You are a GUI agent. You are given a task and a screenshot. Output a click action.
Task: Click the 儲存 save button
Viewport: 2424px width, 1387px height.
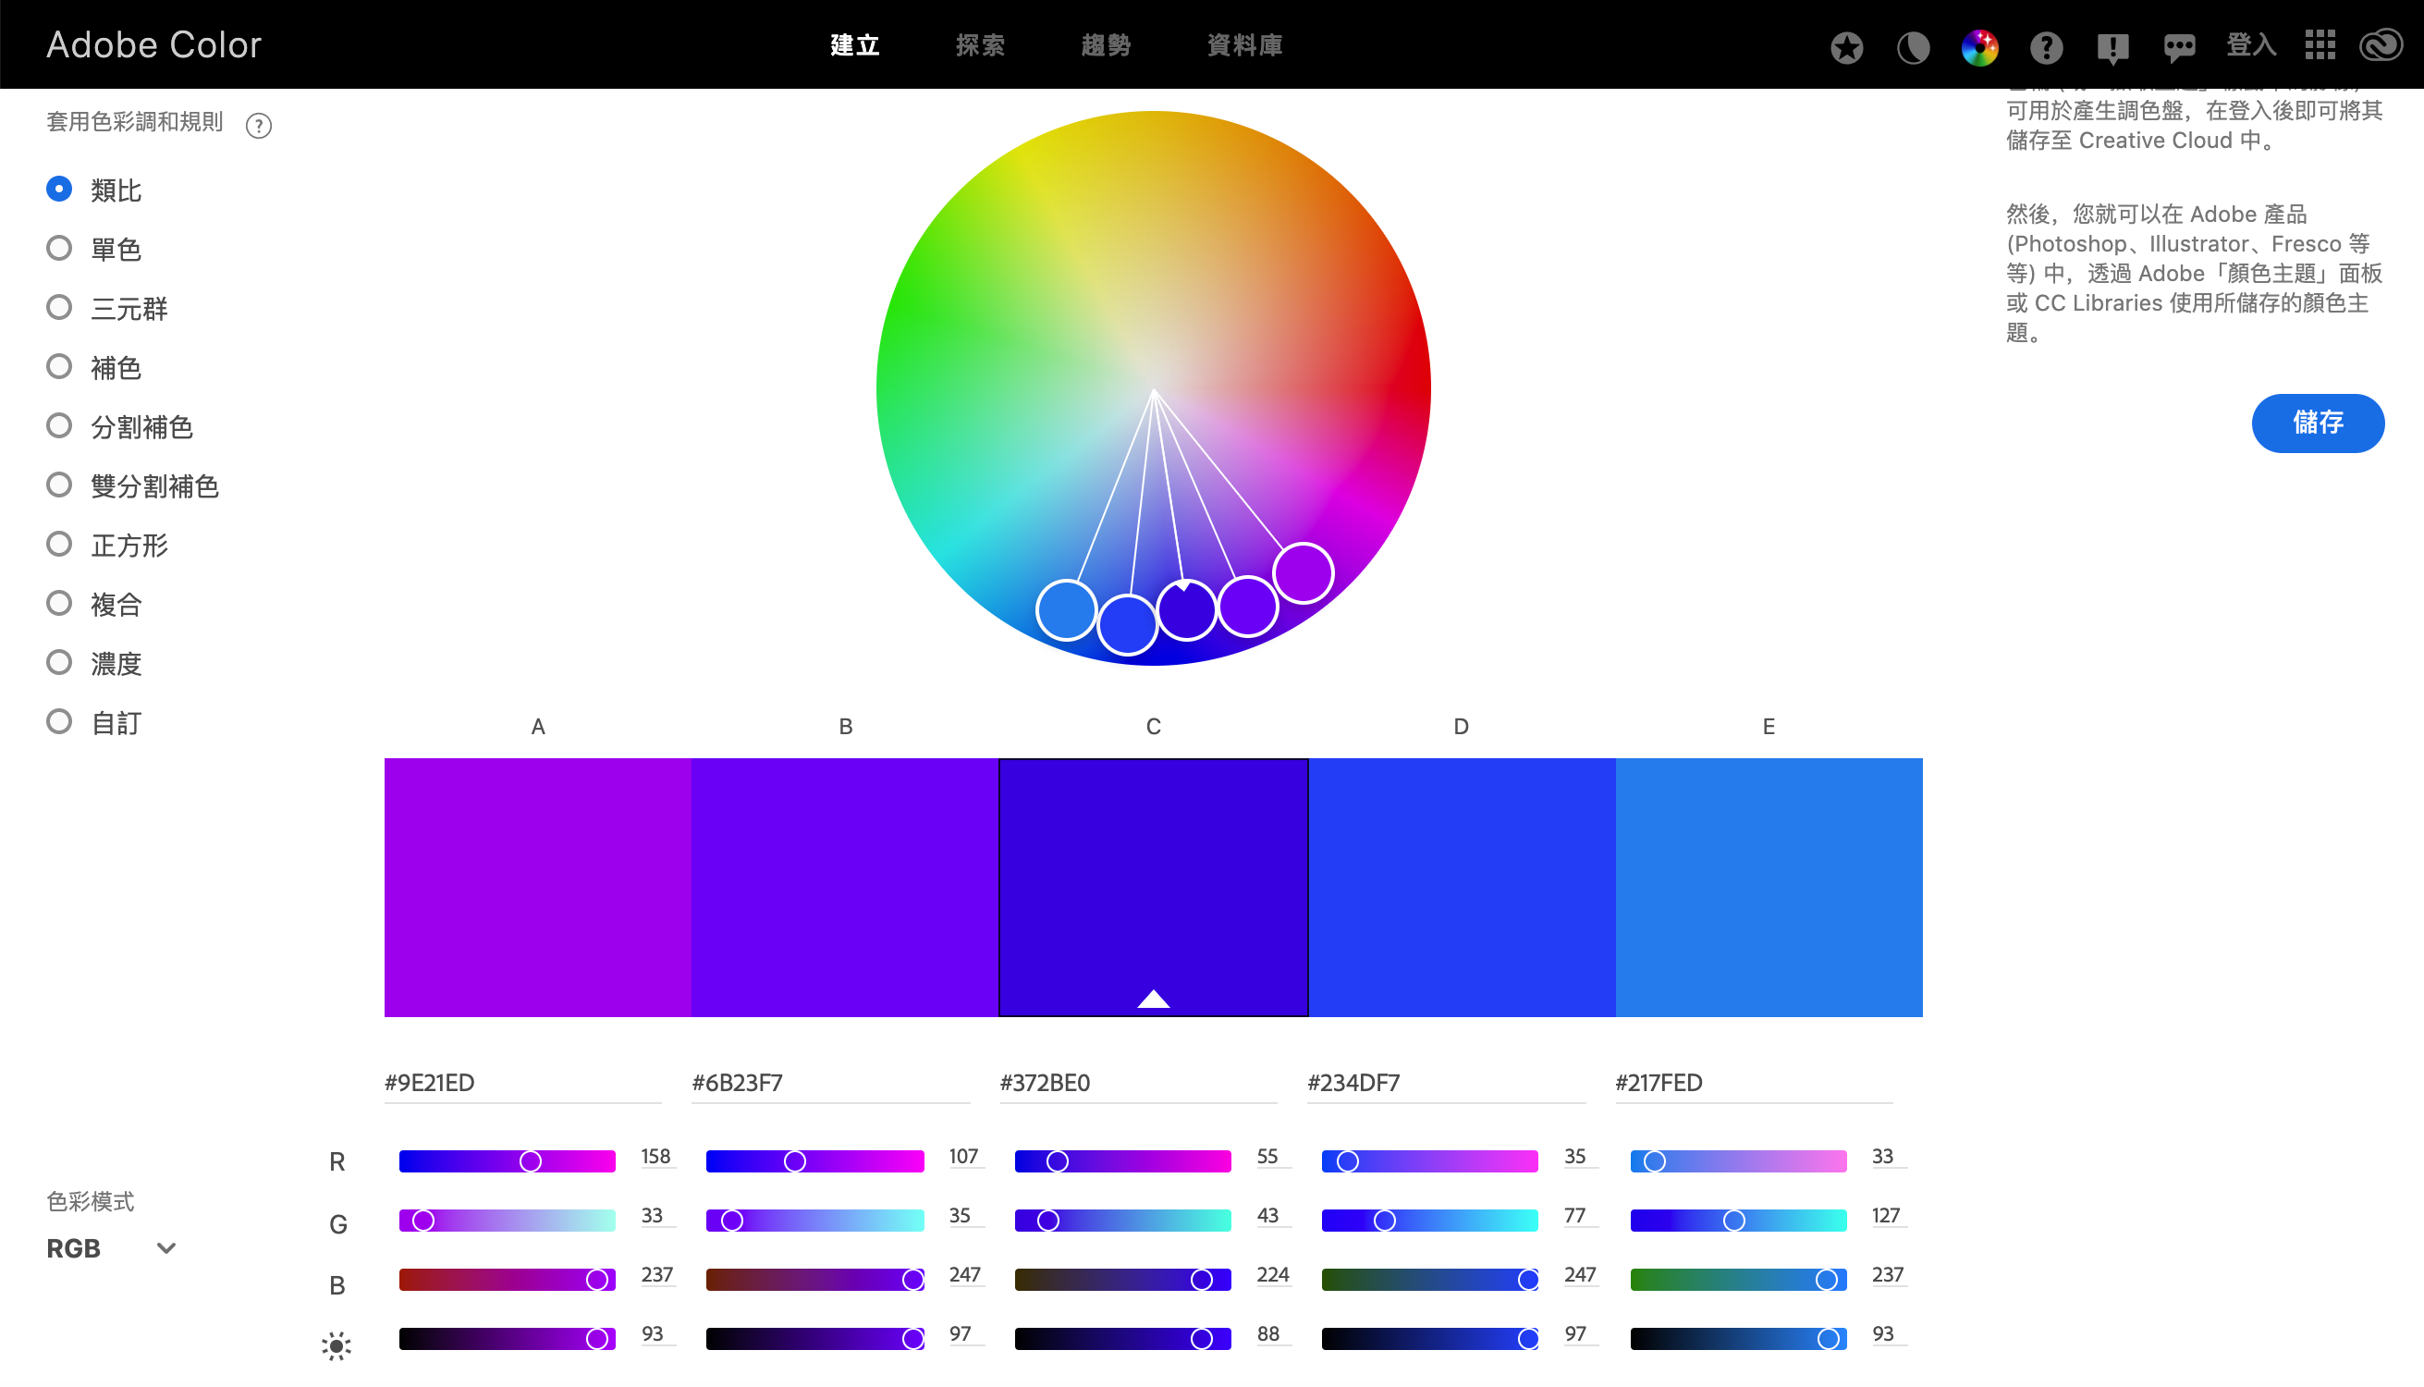pyautogui.click(x=2318, y=423)
